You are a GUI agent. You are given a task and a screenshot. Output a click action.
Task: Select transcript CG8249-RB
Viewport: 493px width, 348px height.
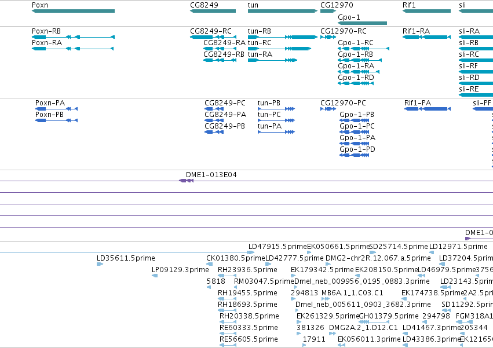pos(224,54)
